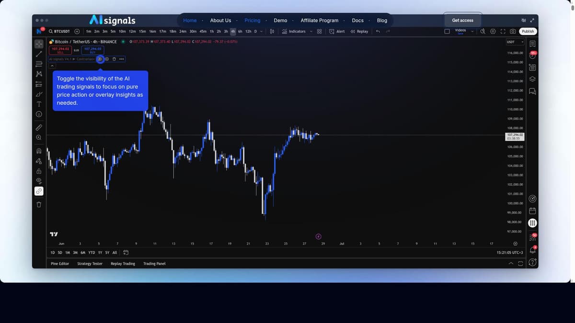This screenshot has height=323, width=575.
Task: Click the Get access button
Action: pyautogui.click(x=462, y=20)
